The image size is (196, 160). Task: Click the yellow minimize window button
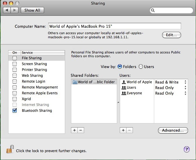[11, 3]
